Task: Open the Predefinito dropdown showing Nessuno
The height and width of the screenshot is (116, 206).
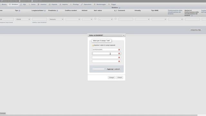Action: (56, 19)
